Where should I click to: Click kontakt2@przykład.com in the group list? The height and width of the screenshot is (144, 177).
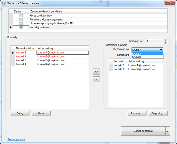pos(142,69)
